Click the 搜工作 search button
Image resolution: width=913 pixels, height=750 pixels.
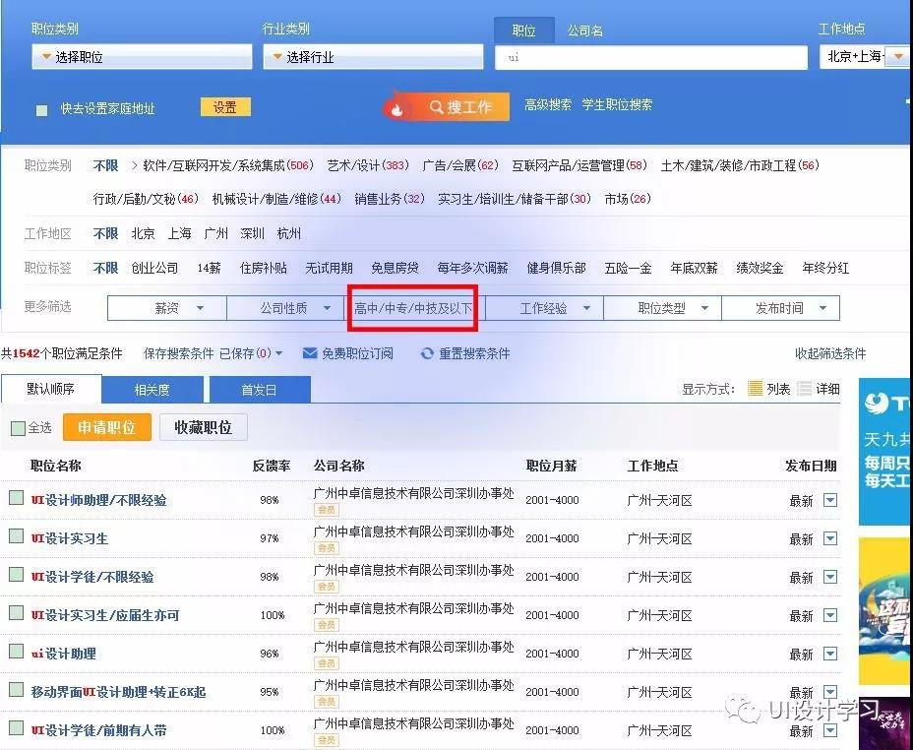point(447,106)
